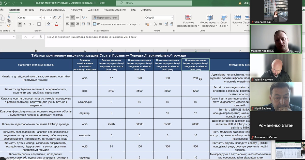Click the Поиск search box

pos(154,3)
